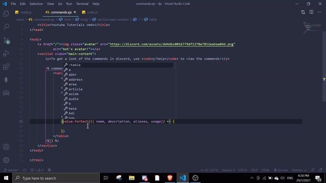The width and height of the screenshot is (326, 183).
Task: Choose base from the suggestion list
Action: click(x=118, y=108)
